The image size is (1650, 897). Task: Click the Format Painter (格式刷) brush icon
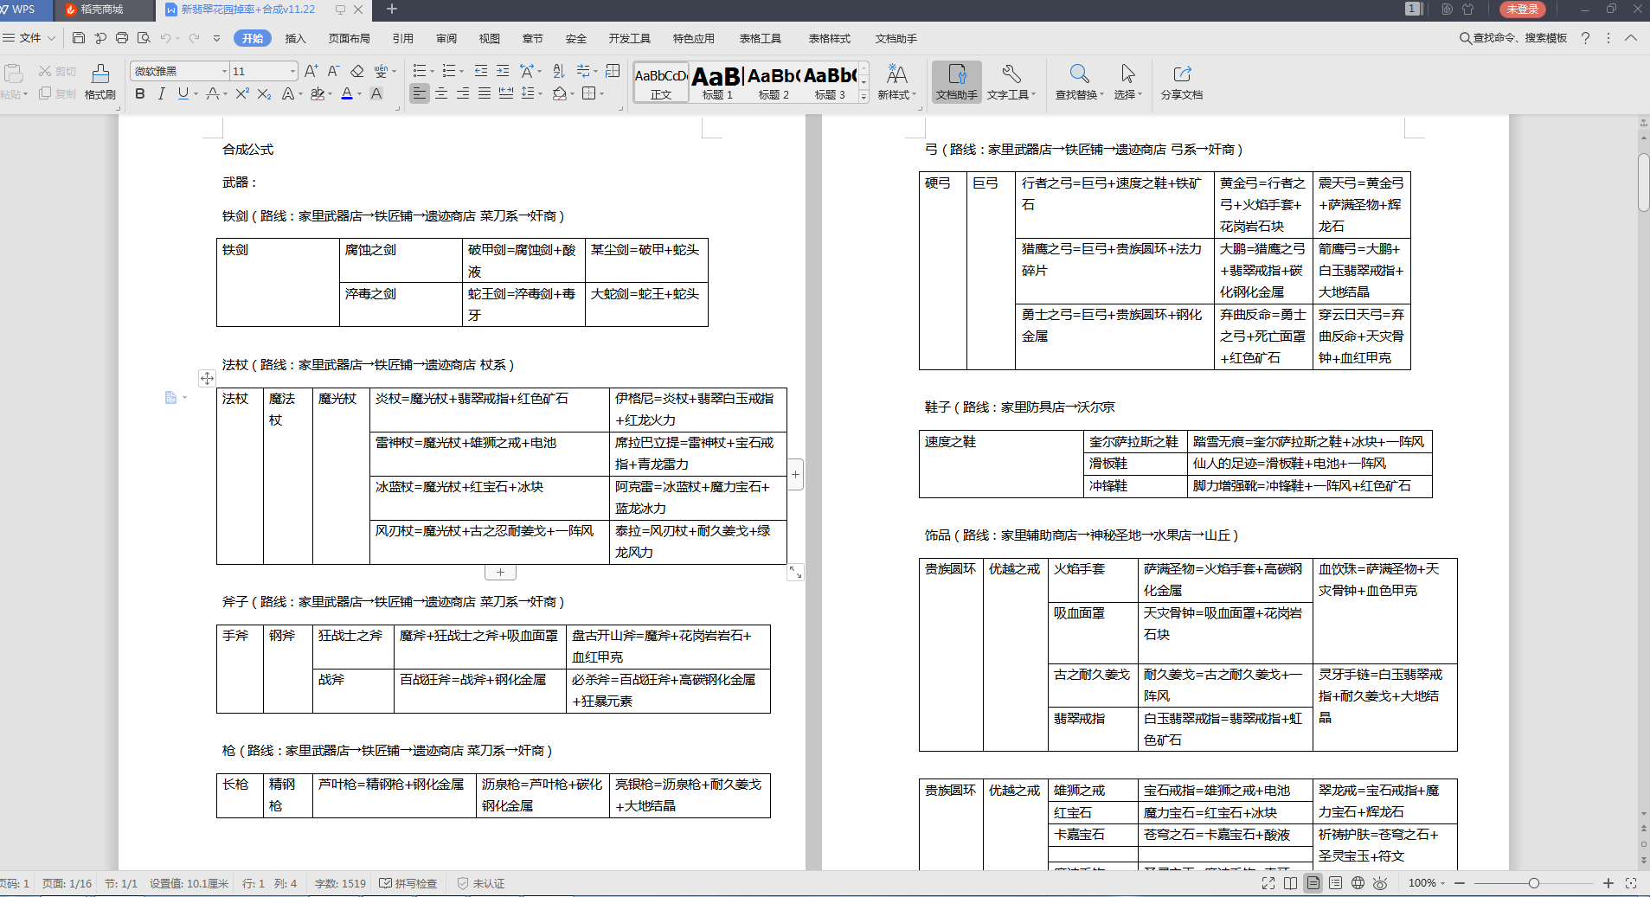[x=100, y=74]
